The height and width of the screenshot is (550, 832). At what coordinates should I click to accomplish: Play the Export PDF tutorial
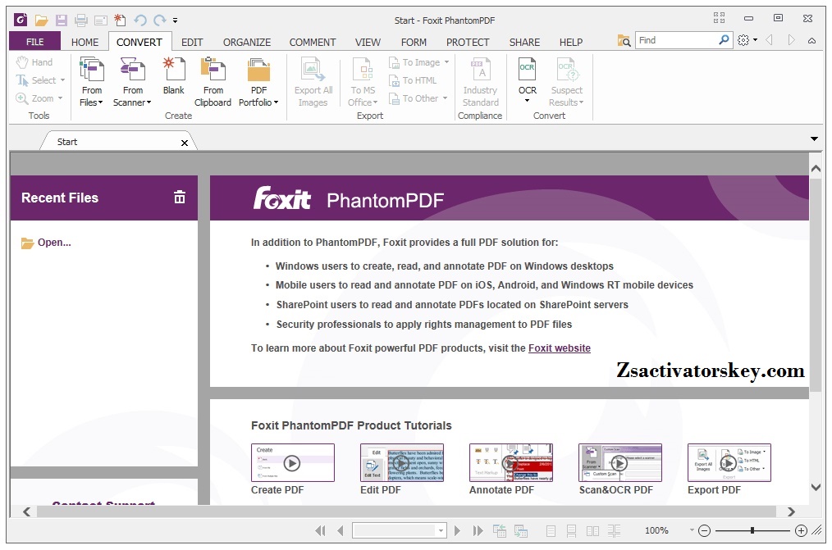[729, 463]
